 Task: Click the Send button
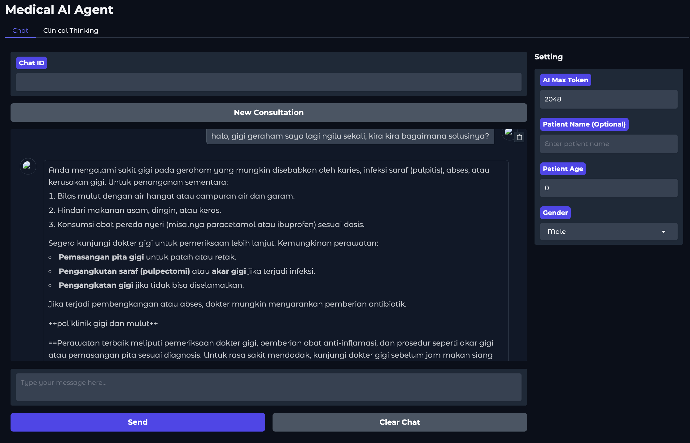[x=138, y=422]
